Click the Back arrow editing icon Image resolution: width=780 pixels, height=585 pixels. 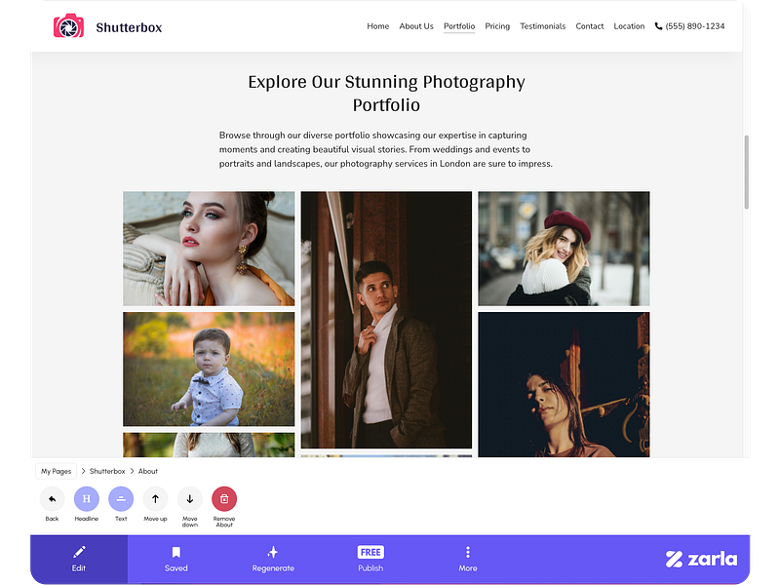52,499
